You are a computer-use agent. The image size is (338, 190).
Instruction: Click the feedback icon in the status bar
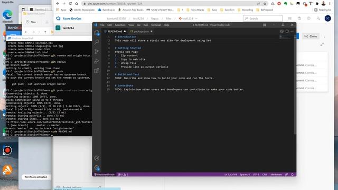tap(286, 175)
